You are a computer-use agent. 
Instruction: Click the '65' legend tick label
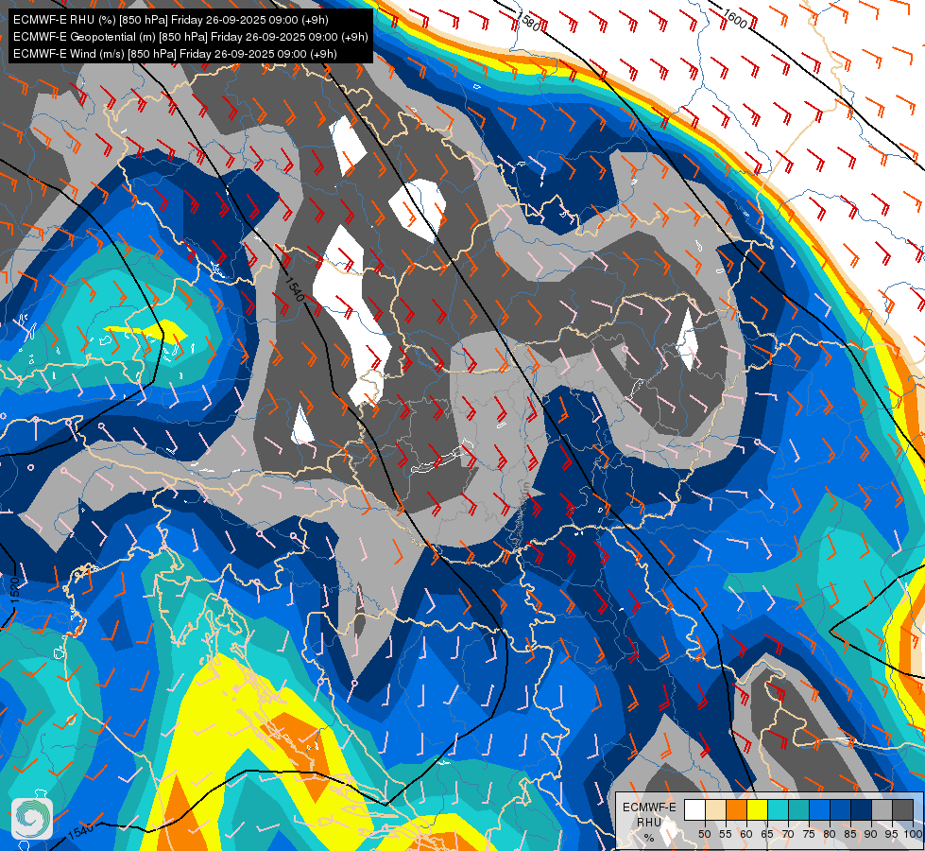pyautogui.click(x=767, y=834)
